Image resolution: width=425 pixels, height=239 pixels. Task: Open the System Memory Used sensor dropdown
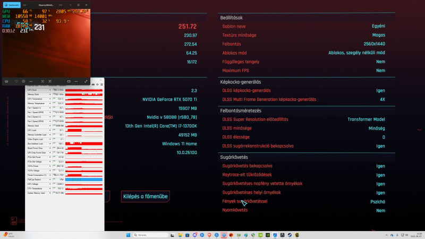[50, 193]
